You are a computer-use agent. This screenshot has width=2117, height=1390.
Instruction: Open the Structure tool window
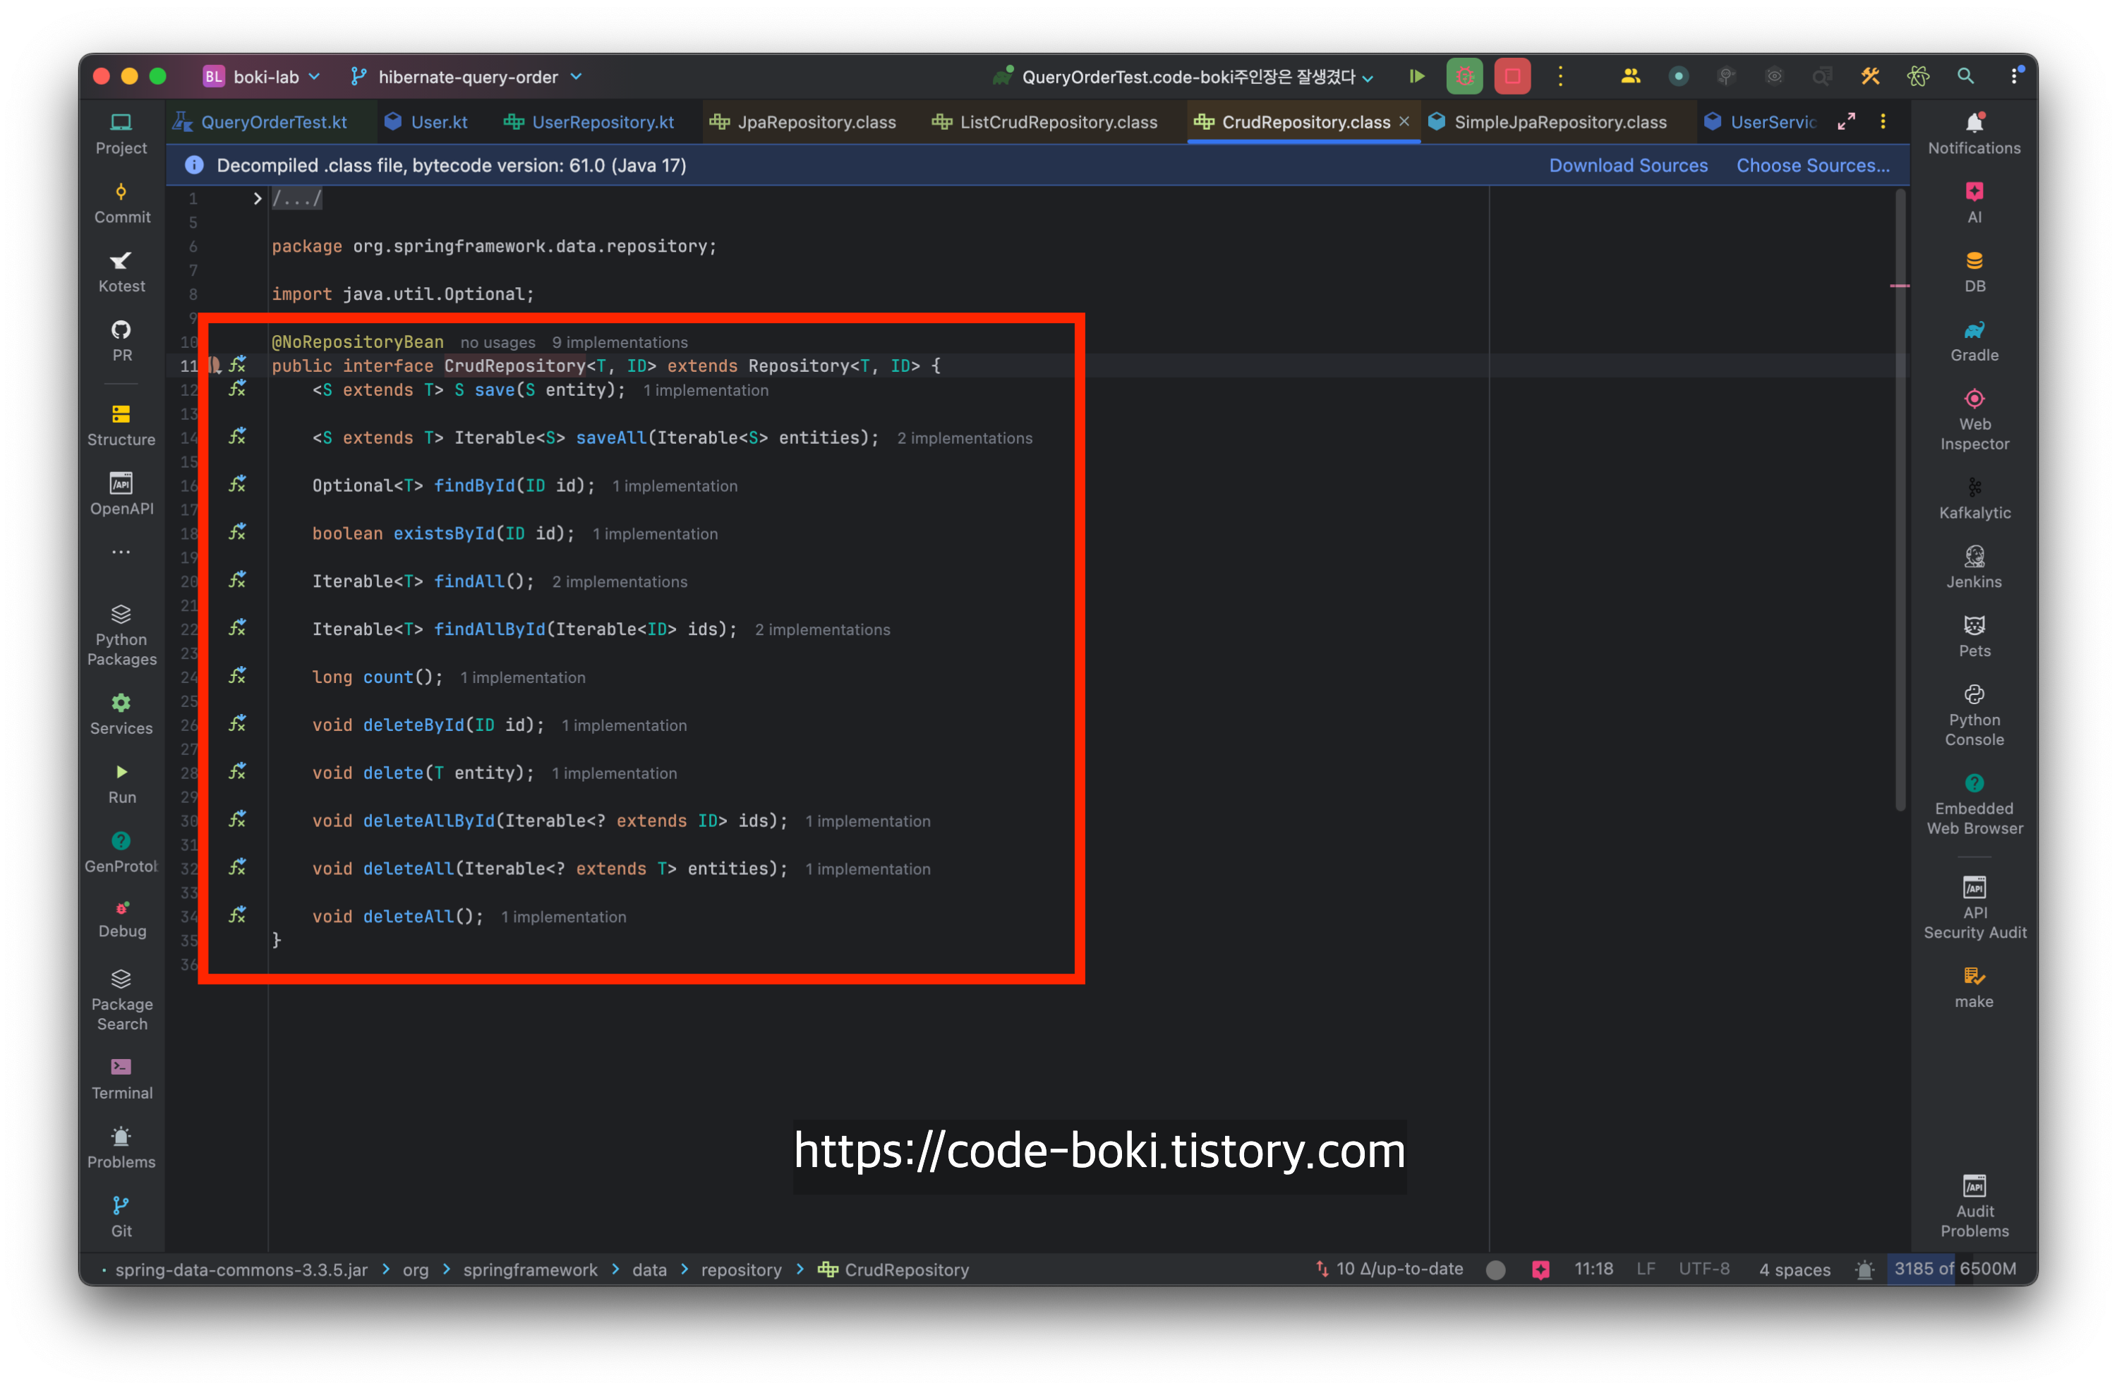click(x=122, y=425)
